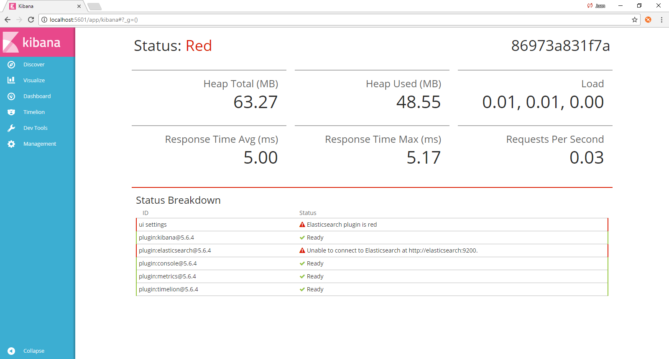
Task: Go to Visualize in the sidebar
Action: pos(34,81)
